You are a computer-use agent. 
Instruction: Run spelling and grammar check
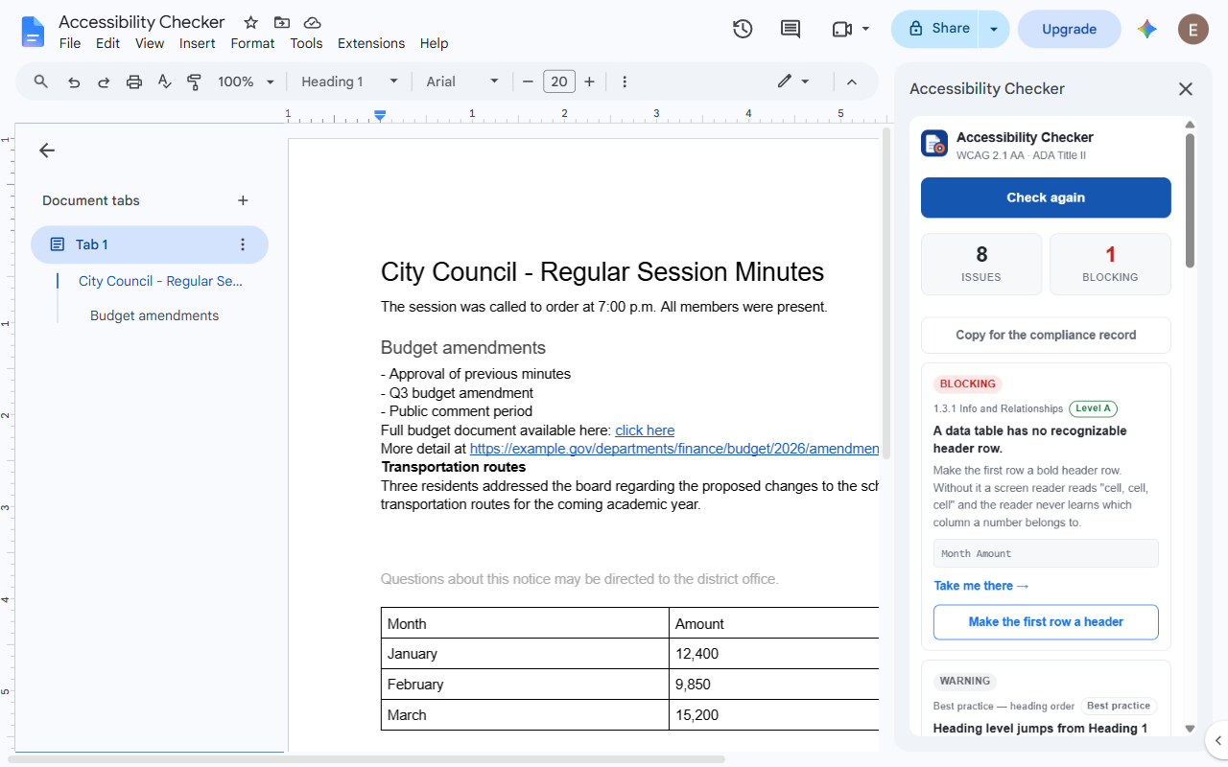point(164,81)
